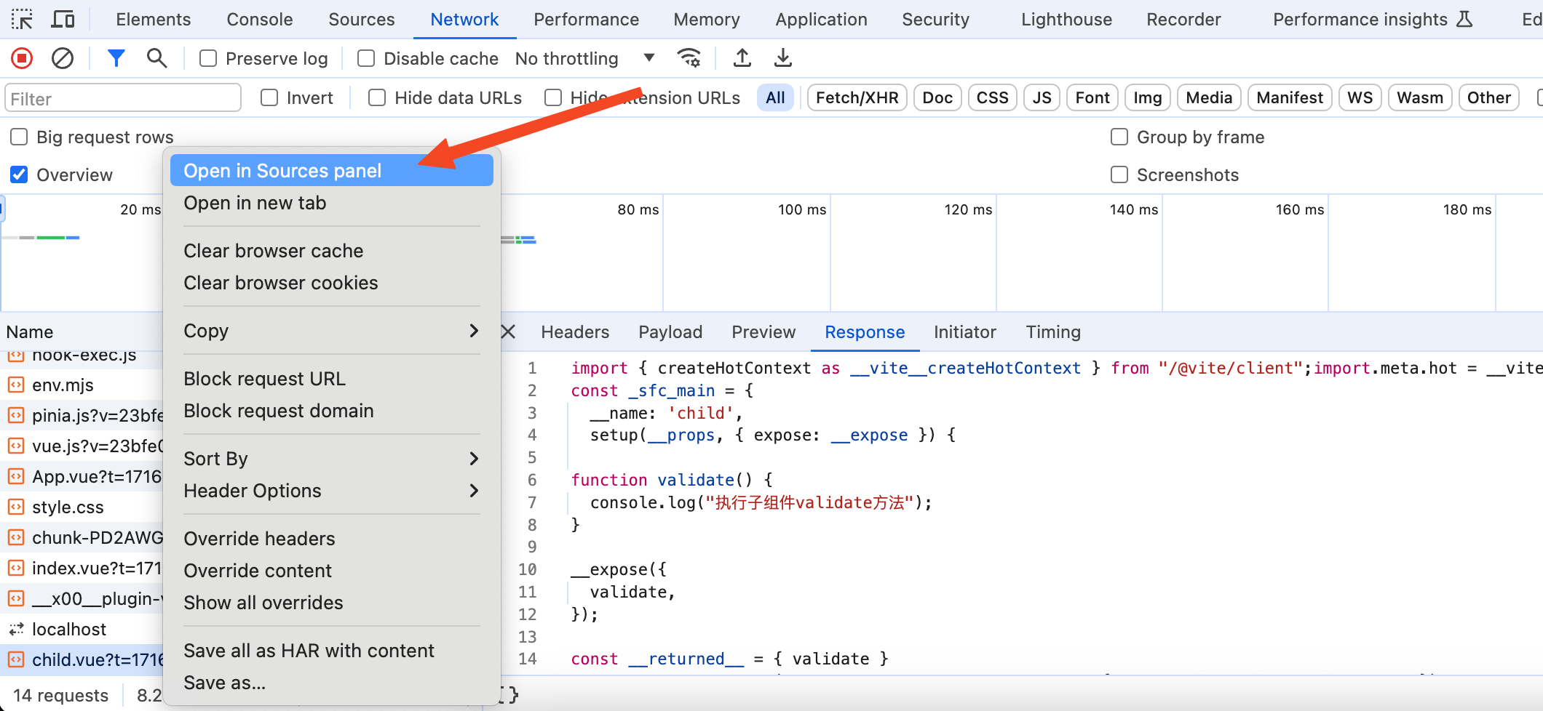Filter requests by Fetch/XHR
This screenshot has width=1543, height=711.
[857, 98]
